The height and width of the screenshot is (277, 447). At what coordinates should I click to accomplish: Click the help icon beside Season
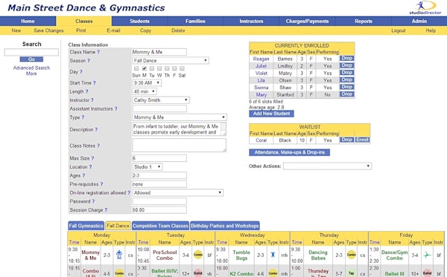point(89,60)
